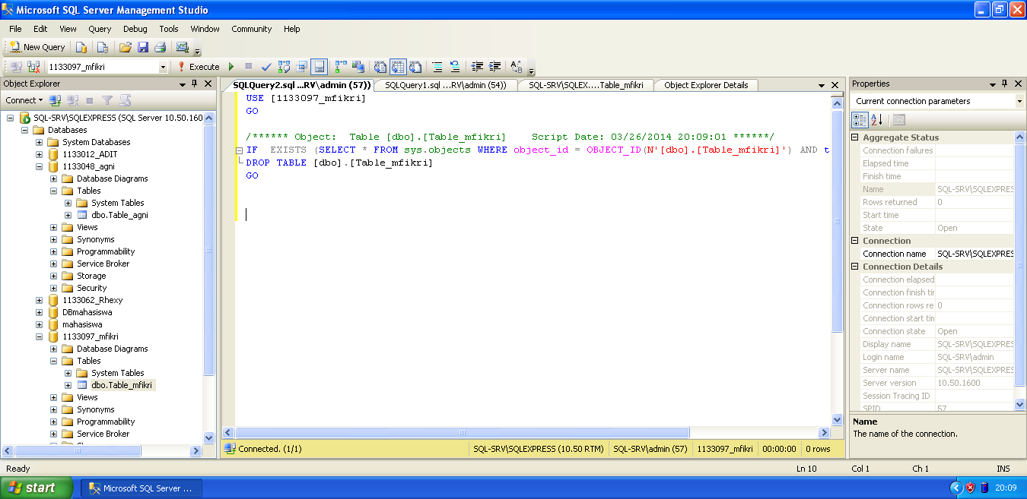The image size is (1027, 499).
Task: Select dbo.Table_mfikri in tree
Action: (122, 385)
